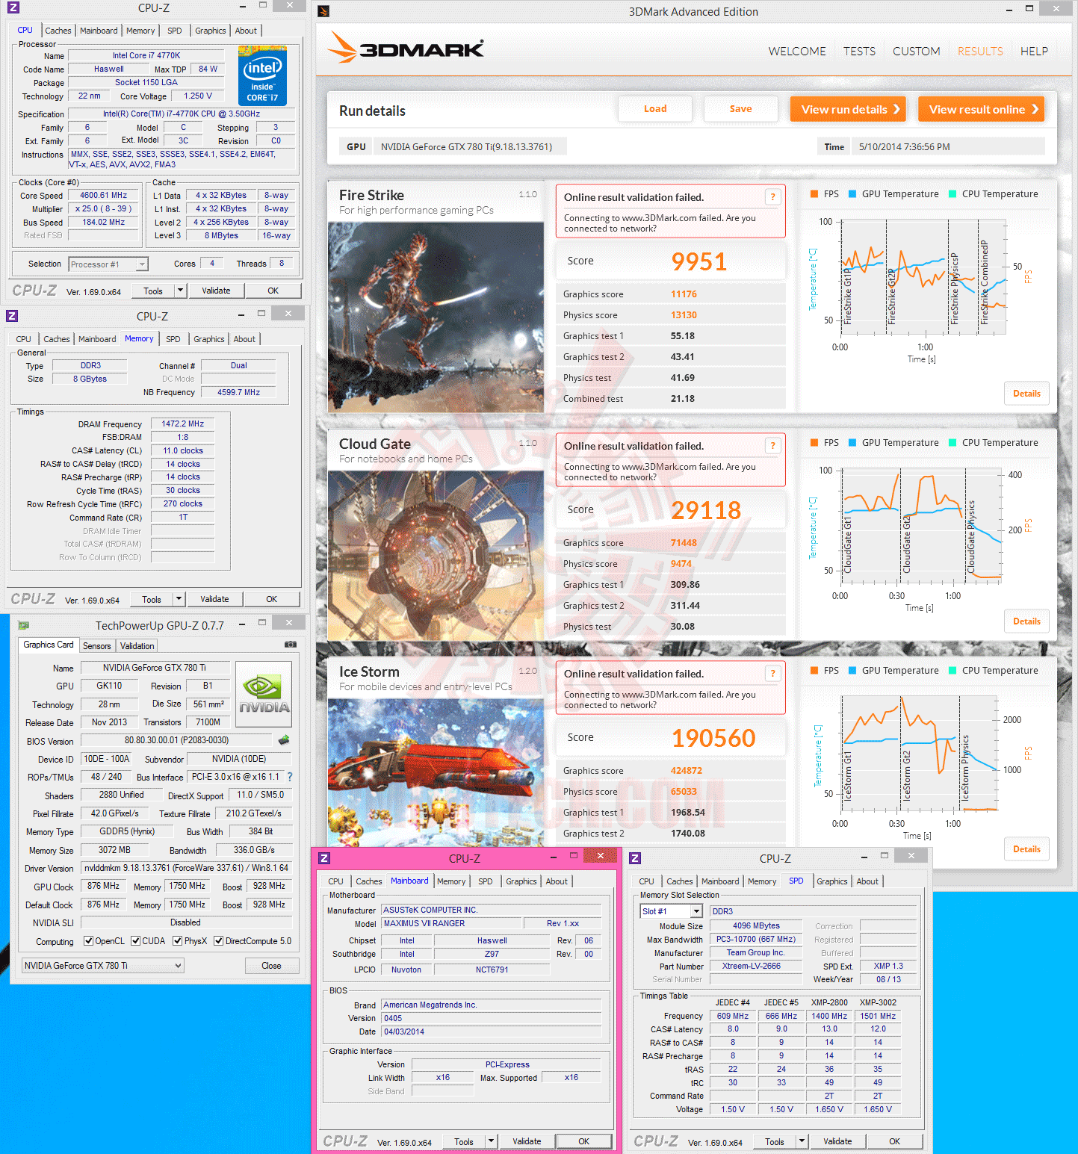Open the HELP section in 3DMark
This screenshot has height=1154, width=1078.
coord(1034,52)
